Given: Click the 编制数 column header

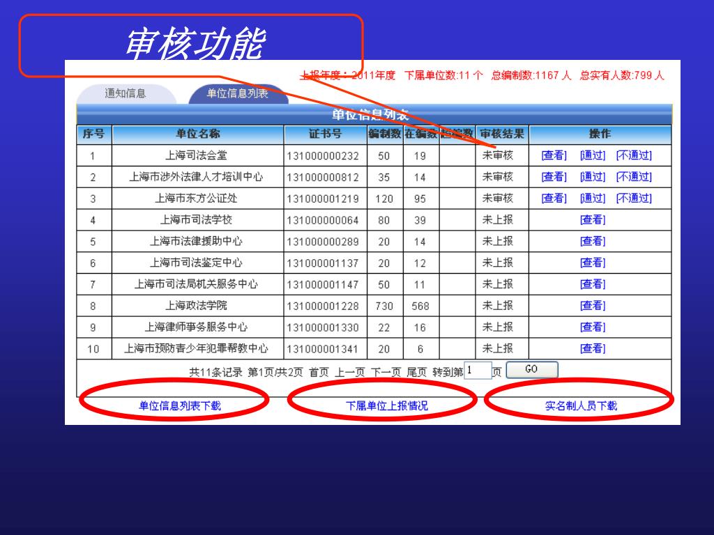Looking at the screenshot, I should pos(384,134).
